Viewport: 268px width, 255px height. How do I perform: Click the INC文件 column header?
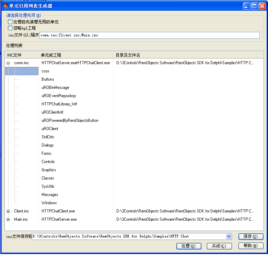[x=21, y=55]
